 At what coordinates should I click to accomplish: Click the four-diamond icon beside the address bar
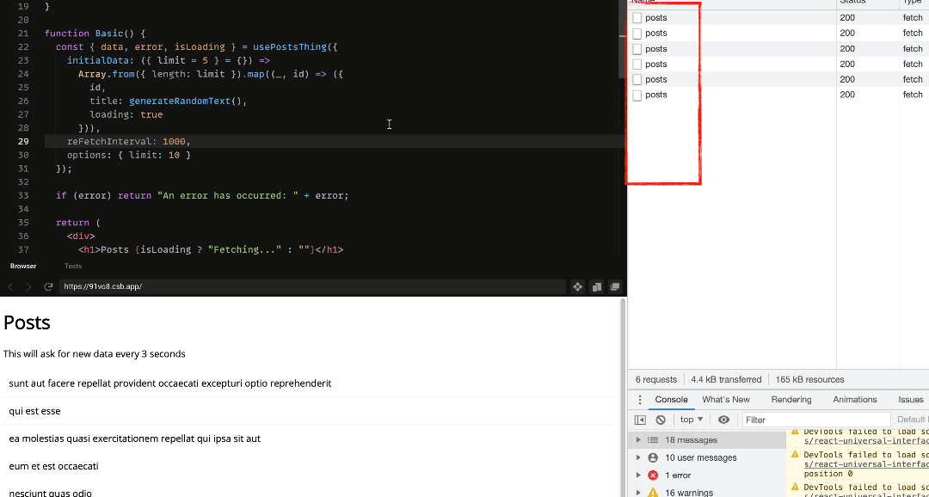pos(577,287)
